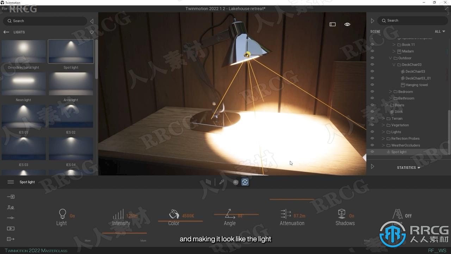The height and width of the screenshot is (254, 451).
Task: Expand the Vegetation folder
Action: click(383, 125)
